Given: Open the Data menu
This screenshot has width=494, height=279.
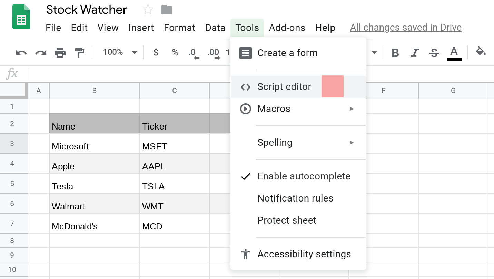Looking at the screenshot, I should [215, 28].
